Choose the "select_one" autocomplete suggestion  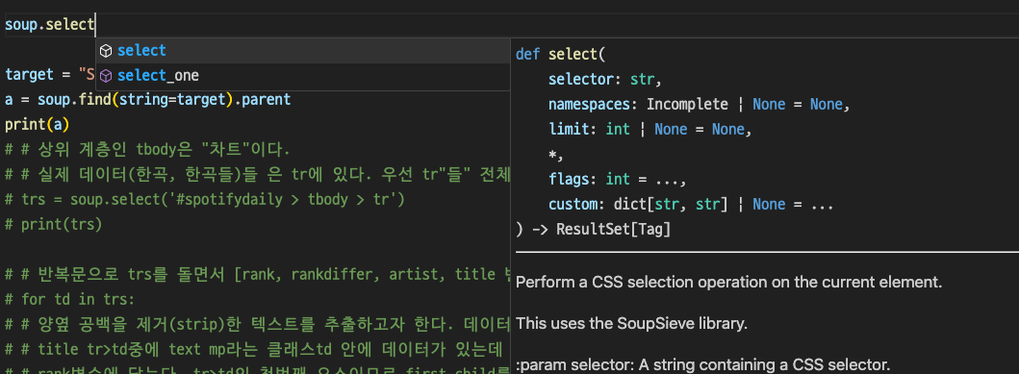pyautogui.click(x=303, y=76)
